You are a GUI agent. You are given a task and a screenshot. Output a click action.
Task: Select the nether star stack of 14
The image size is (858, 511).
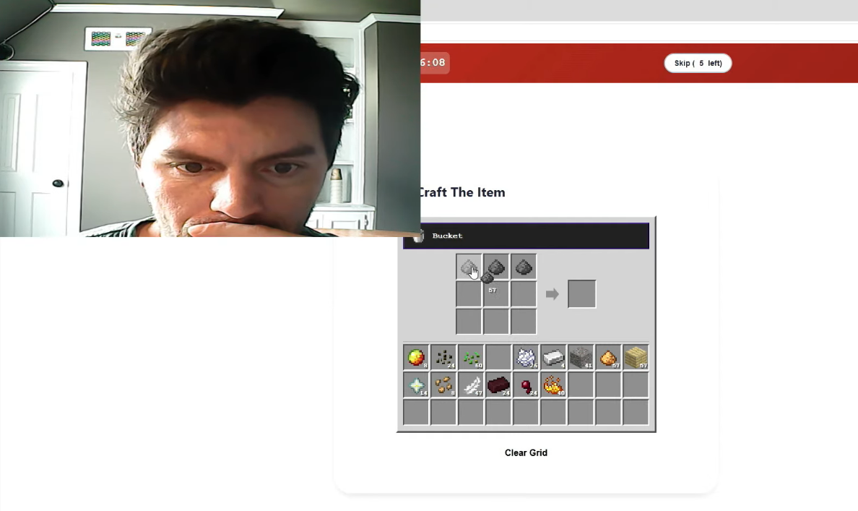click(x=416, y=385)
